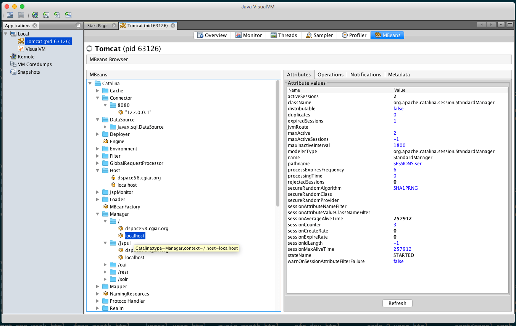Close the Tomcat (pid 63126) document tab
The width and height of the screenshot is (516, 326).
[x=173, y=26]
